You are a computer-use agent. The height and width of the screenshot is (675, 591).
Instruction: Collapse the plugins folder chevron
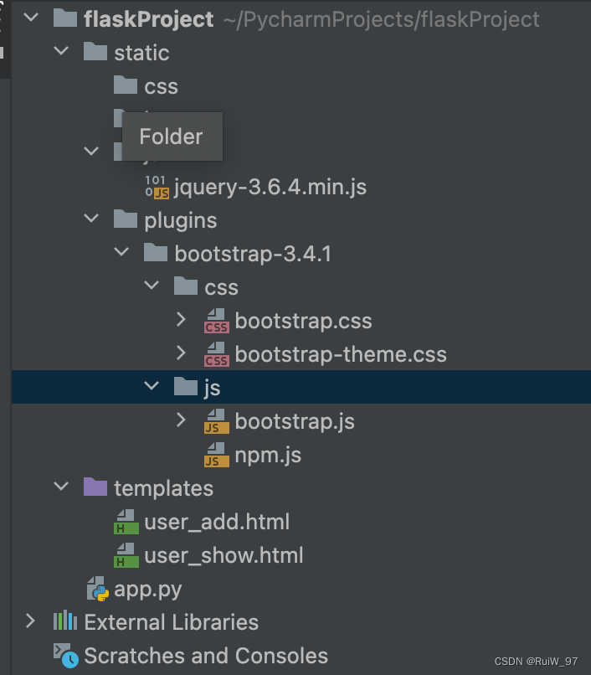[90, 219]
